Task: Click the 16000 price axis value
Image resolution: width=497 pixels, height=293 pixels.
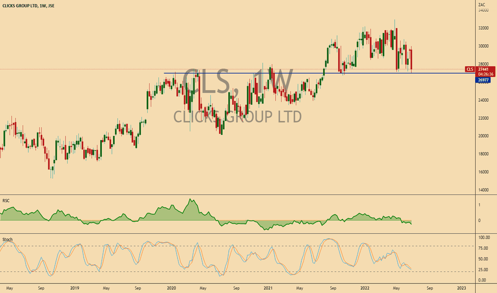Action: (483, 172)
